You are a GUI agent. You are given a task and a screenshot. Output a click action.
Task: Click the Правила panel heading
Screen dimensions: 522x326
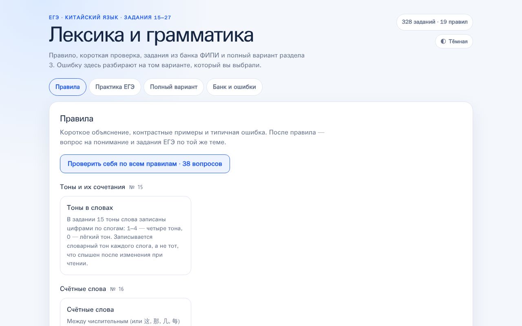tap(77, 119)
